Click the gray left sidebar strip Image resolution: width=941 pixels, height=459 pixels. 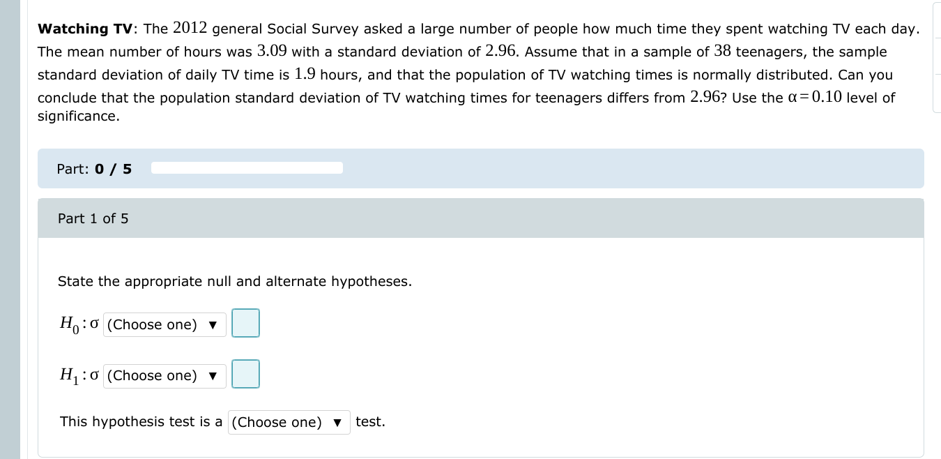click(x=10, y=229)
